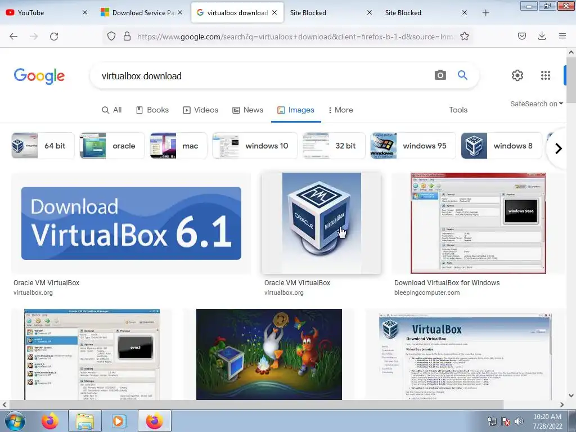Viewport: 576px width, 432px height.
Task: Select the All search category
Action: pos(112,110)
